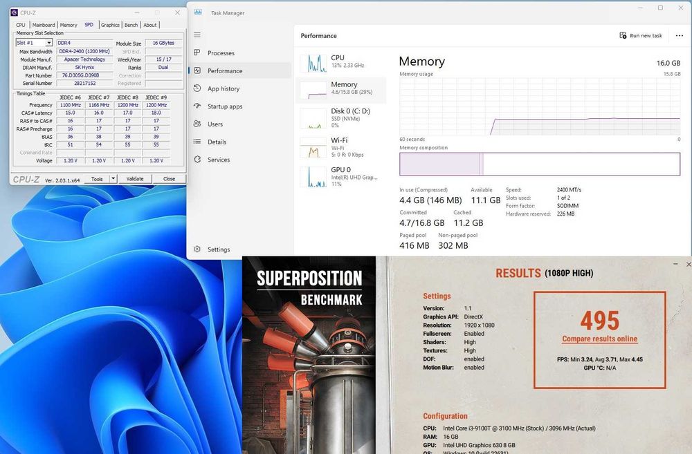Open Task Manager Settings gear icon
The width and height of the screenshot is (692, 454).
point(197,249)
